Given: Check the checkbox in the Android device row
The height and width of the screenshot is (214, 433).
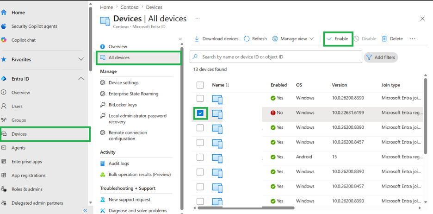Looking at the screenshot, I should (200, 157).
